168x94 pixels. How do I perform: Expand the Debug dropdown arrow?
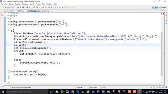[x=20, y=7]
